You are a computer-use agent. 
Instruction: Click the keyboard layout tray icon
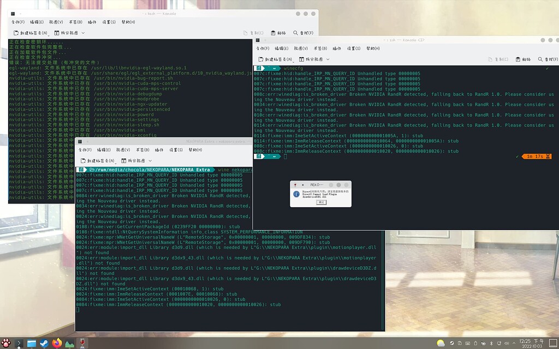click(467, 344)
